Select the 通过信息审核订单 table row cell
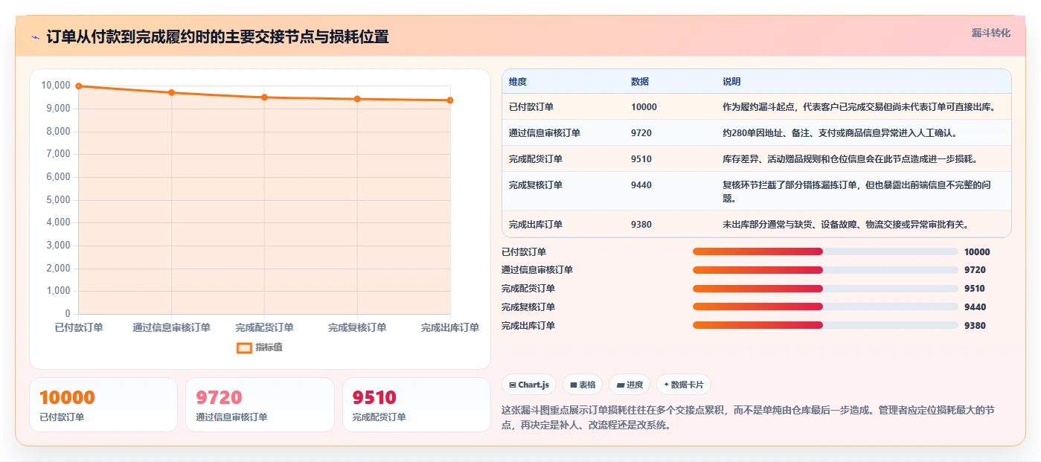Viewport: 1041px width, 462px height. [545, 133]
